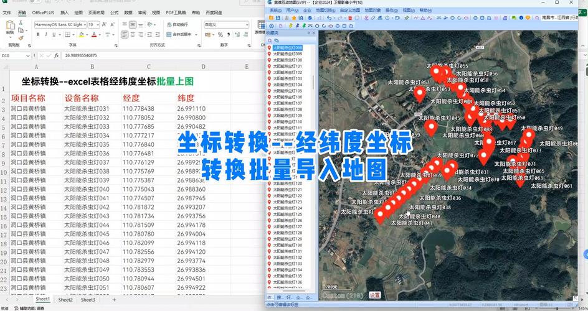Click the search icon in favorites panel
The image size is (588, 311).
tap(270, 40)
